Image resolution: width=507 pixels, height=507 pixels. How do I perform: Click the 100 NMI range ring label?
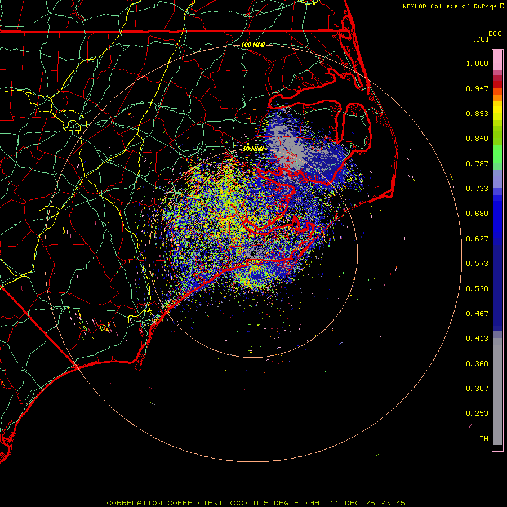pos(253,45)
